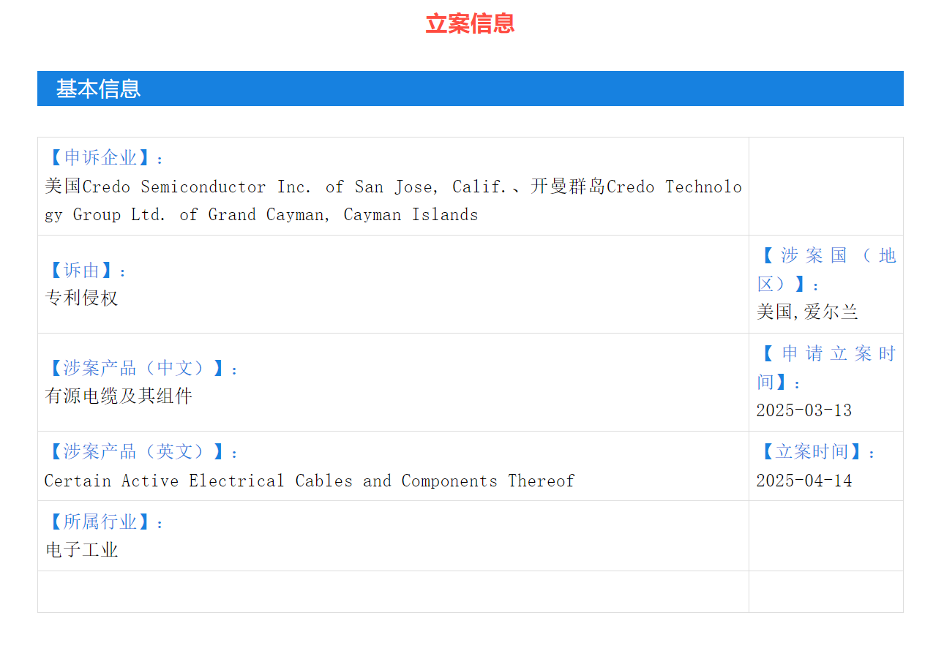944x651 pixels.
Task: Click the 【涉案国（地区）】 field label
Action: point(826,269)
